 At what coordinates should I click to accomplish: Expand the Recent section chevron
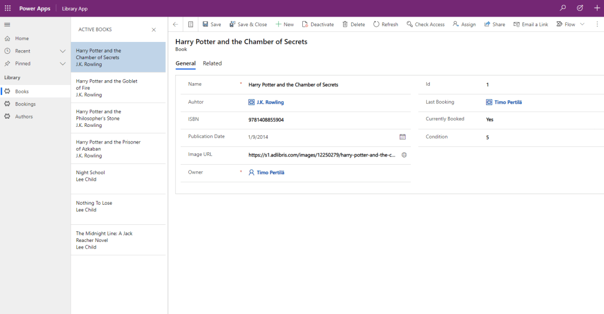(63, 51)
